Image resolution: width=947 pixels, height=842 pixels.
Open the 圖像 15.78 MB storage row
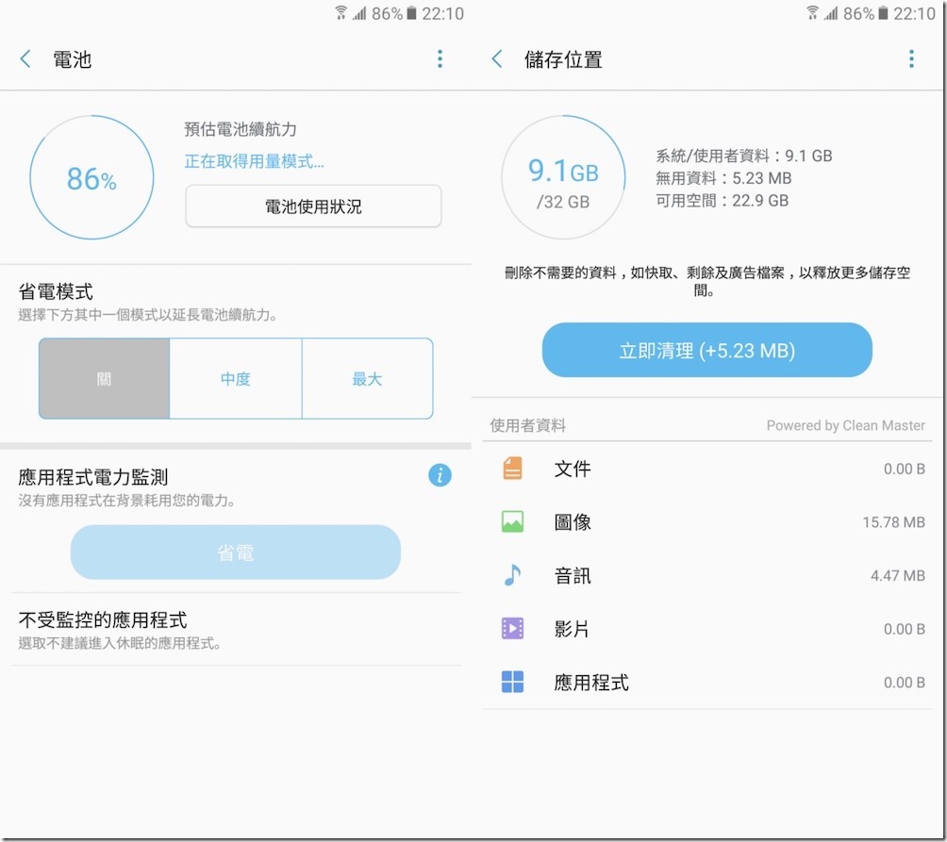click(713, 521)
